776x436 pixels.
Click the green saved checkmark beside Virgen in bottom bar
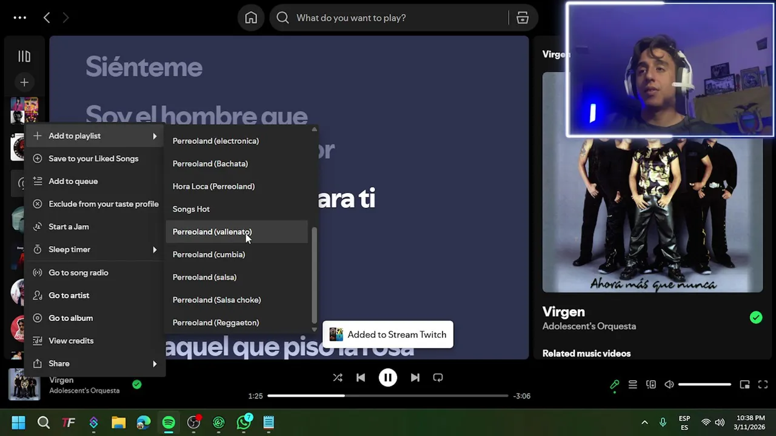click(137, 384)
